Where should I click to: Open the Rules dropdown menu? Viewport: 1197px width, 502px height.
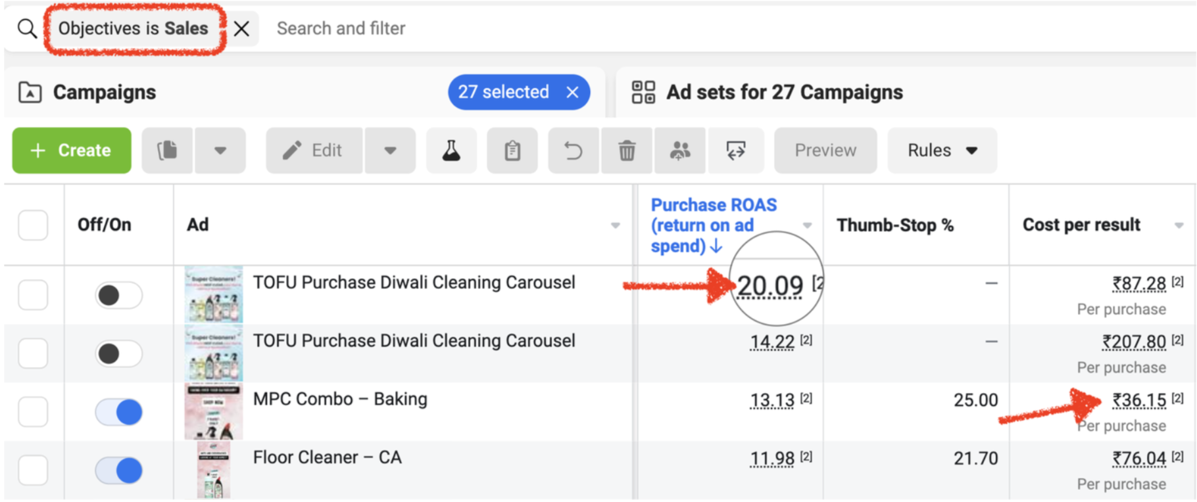coord(942,150)
